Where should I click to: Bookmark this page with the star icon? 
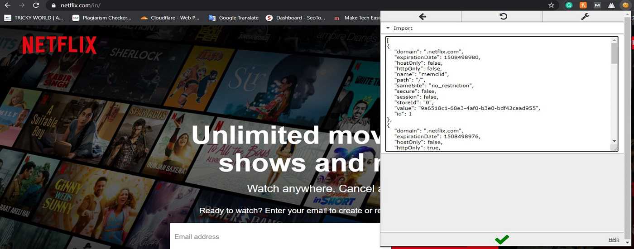551,5
